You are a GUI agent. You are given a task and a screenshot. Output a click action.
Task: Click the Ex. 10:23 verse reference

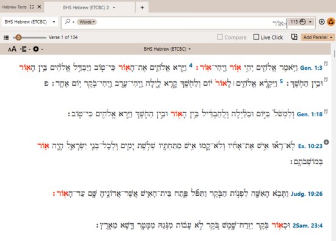[310, 146]
